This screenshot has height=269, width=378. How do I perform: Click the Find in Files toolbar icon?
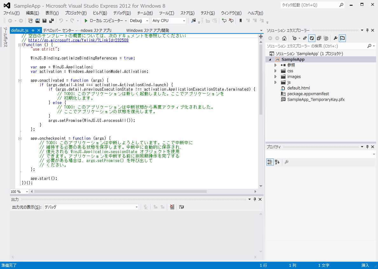pyautogui.click(x=193, y=21)
